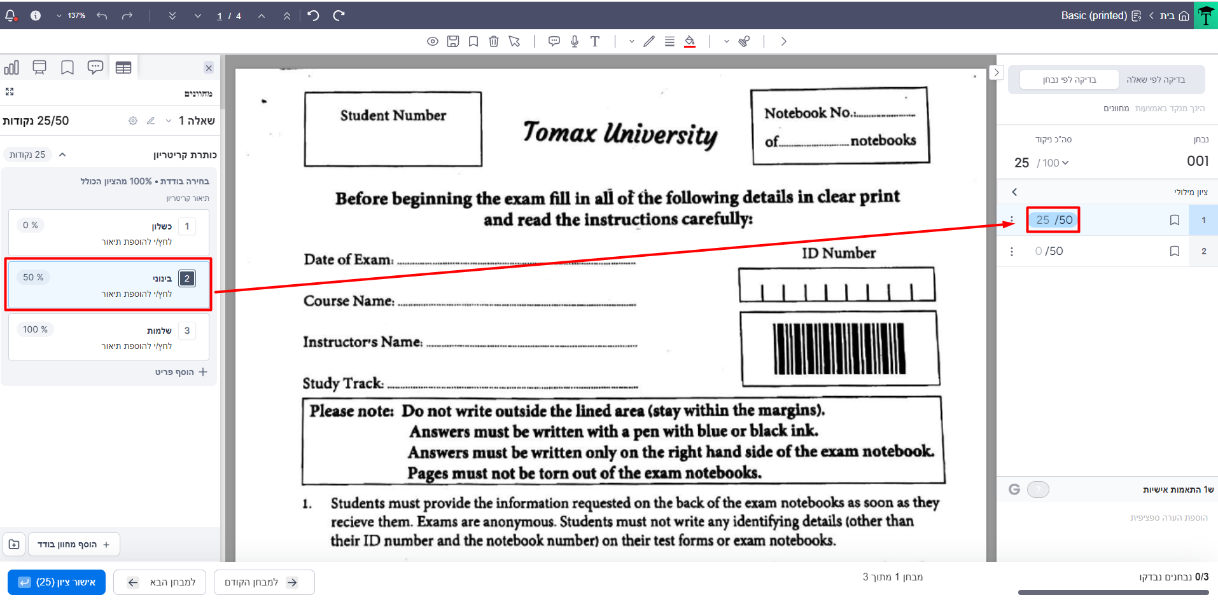The width and height of the screenshot is (1218, 602).
Task: Go to previous exam with למבחן הקודם
Action: [264, 582]
